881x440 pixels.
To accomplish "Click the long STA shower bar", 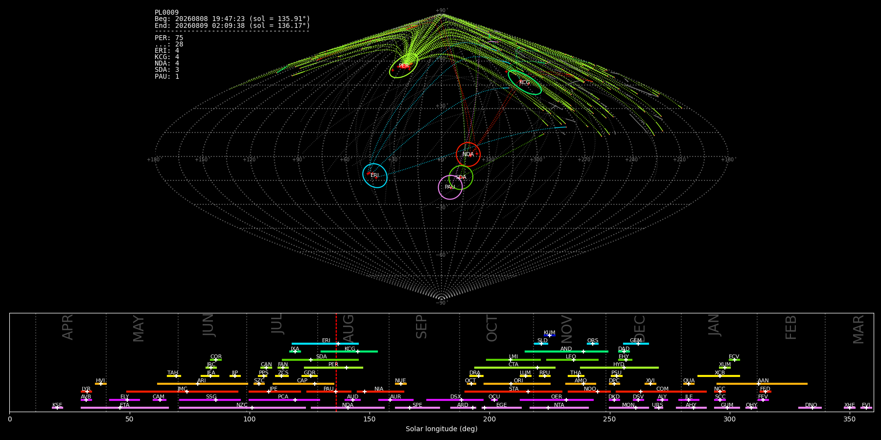I will tap(513, 392).
